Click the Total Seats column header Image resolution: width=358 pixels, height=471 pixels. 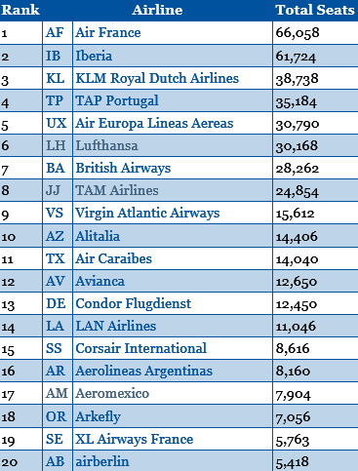pyautogui.click(x=315, y=10)
